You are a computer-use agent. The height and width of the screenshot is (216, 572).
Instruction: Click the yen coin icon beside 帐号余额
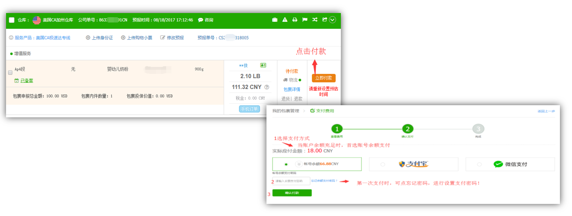(x=298, y=164)
